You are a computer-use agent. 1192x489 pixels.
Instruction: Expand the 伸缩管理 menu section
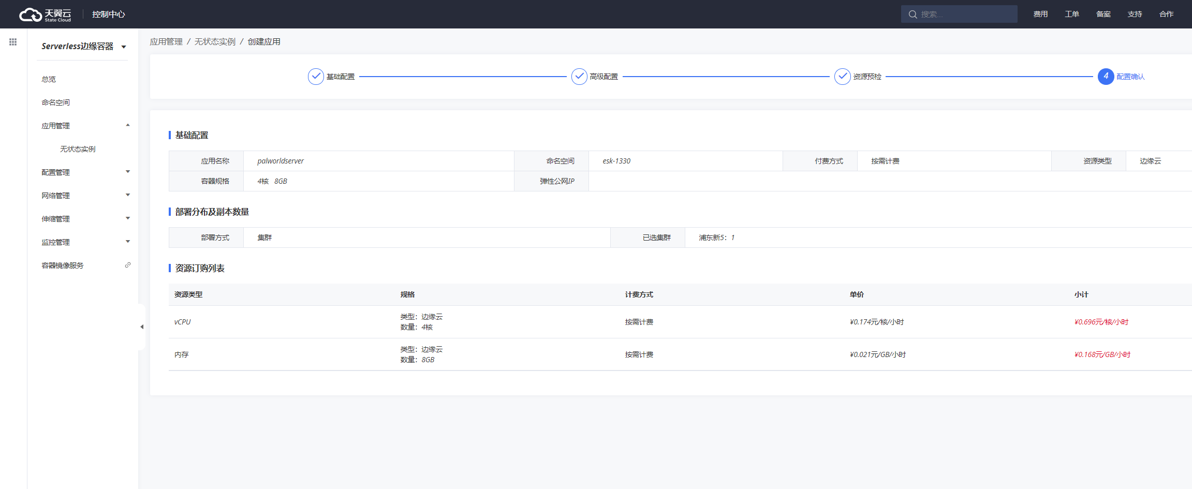128,218
